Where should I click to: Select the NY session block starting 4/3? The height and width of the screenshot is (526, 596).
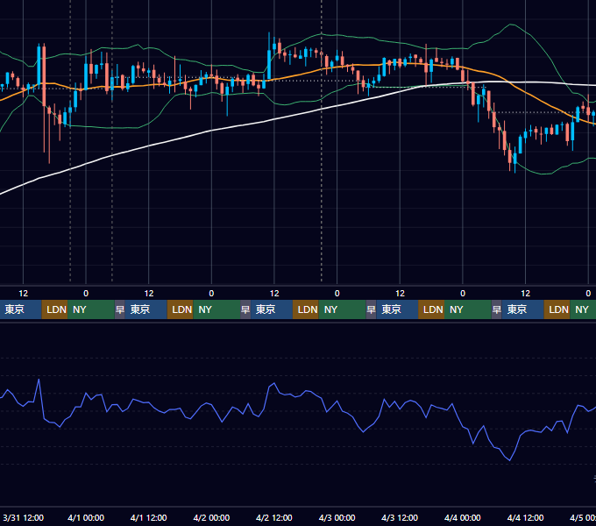pos(468,309)
